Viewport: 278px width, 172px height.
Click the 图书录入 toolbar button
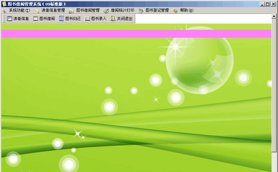(96, 19)
